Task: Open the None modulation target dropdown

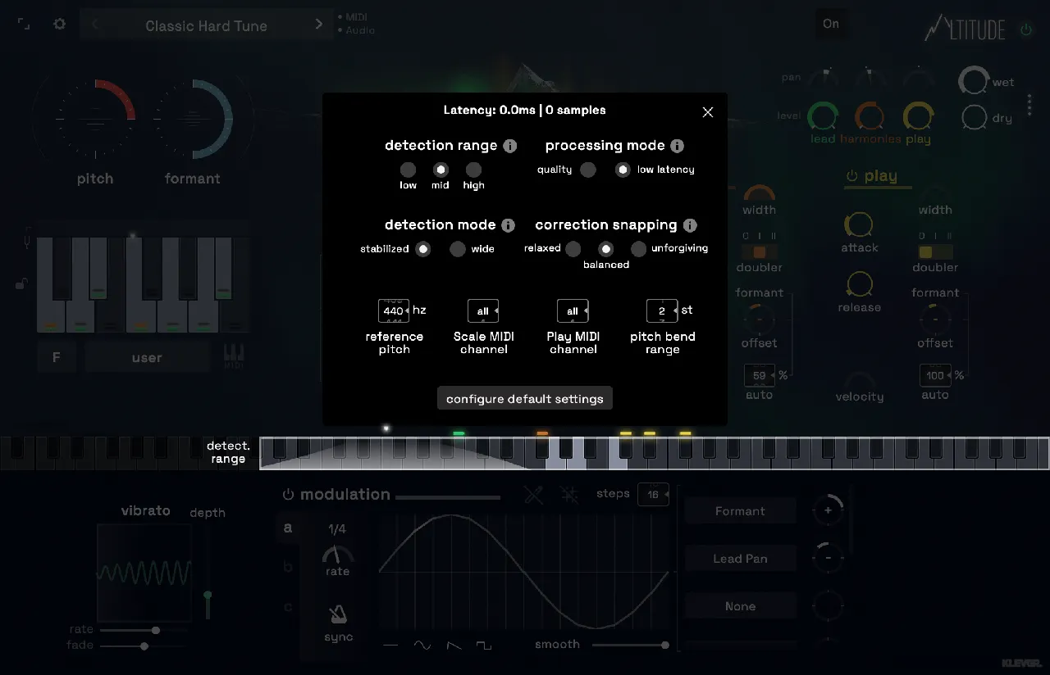Action: [740, 606]
